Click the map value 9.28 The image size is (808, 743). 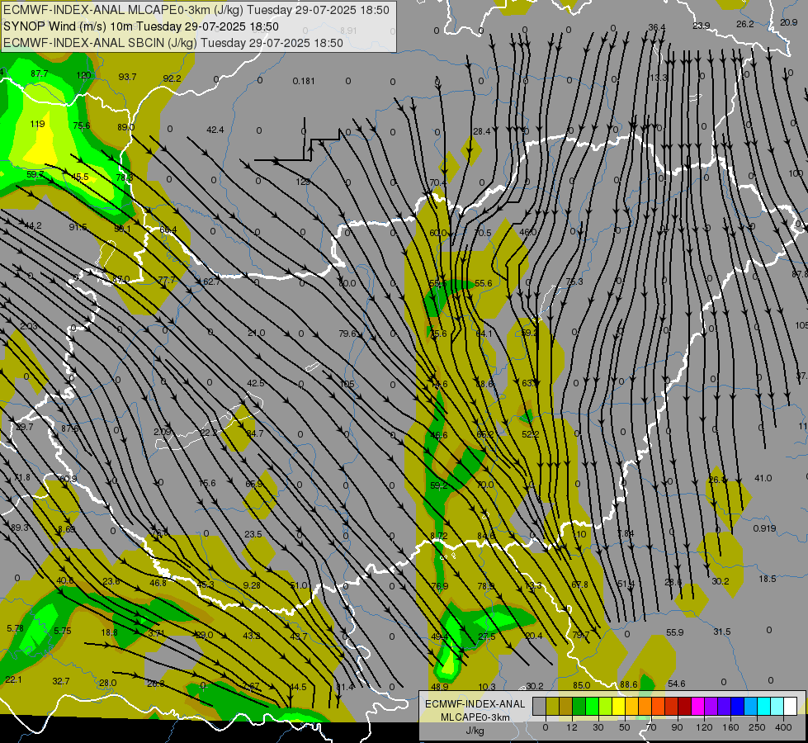pyautogui.click(x=252, y=585)
